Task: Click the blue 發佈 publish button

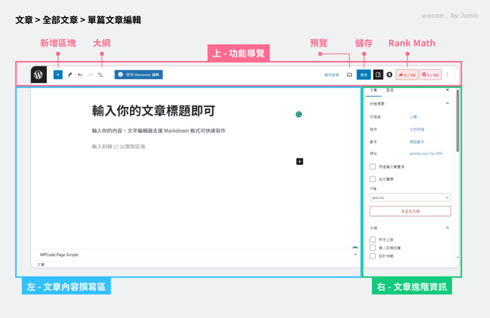Action: pos(364,75)
